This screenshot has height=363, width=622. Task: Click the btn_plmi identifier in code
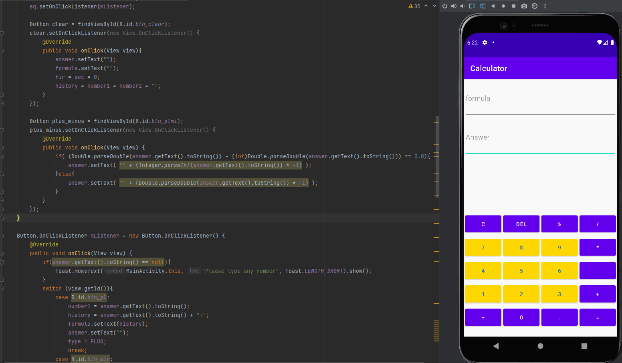[164, 121]
